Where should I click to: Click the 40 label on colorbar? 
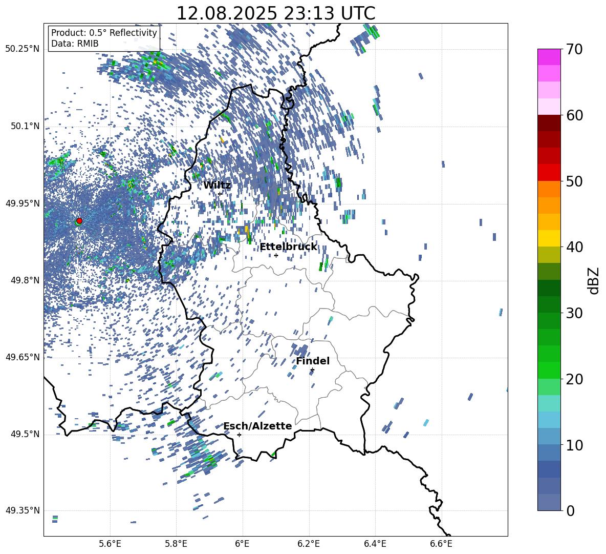pos(575,247)
